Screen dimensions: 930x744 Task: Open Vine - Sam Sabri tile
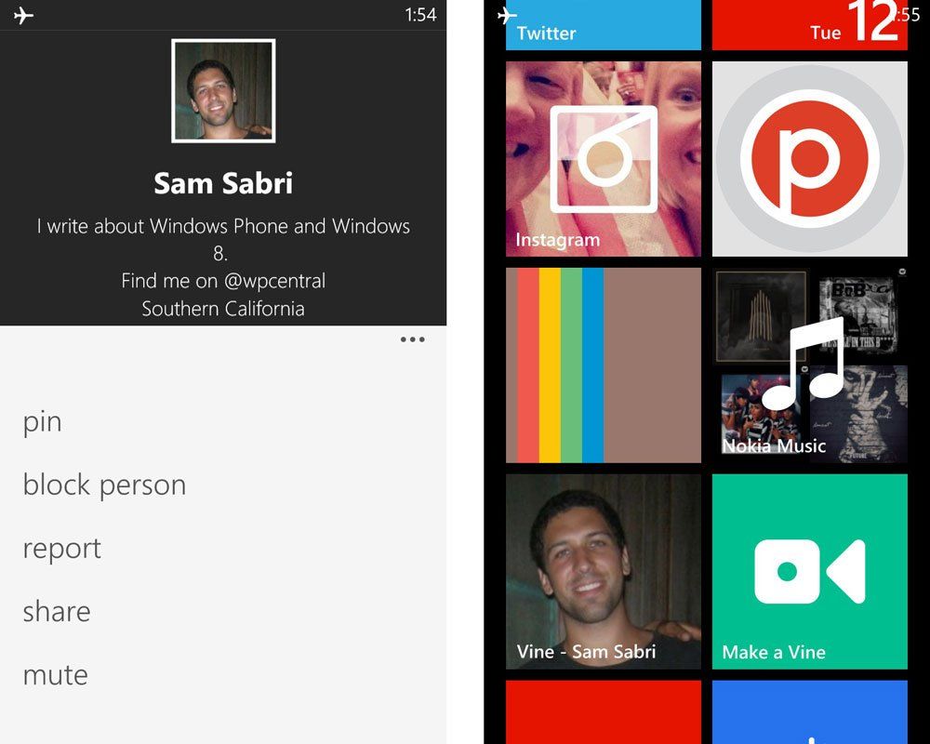[604, 572]
